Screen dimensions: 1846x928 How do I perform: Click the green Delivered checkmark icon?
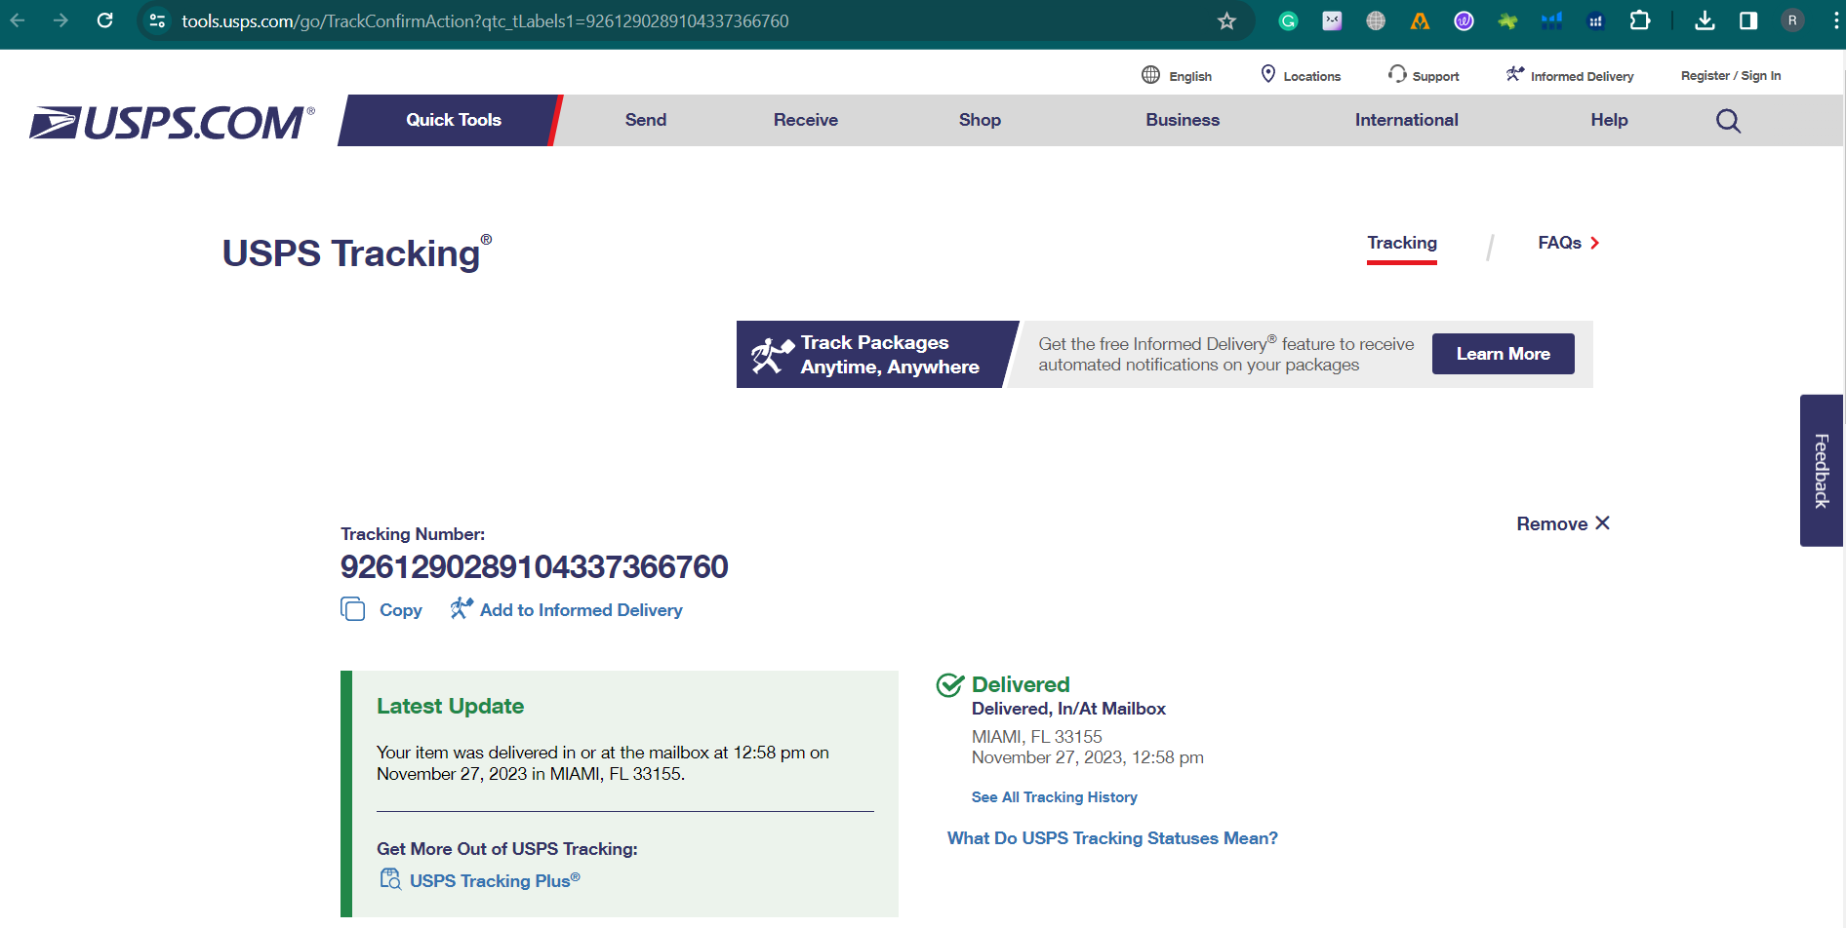[x=949, y=685]
